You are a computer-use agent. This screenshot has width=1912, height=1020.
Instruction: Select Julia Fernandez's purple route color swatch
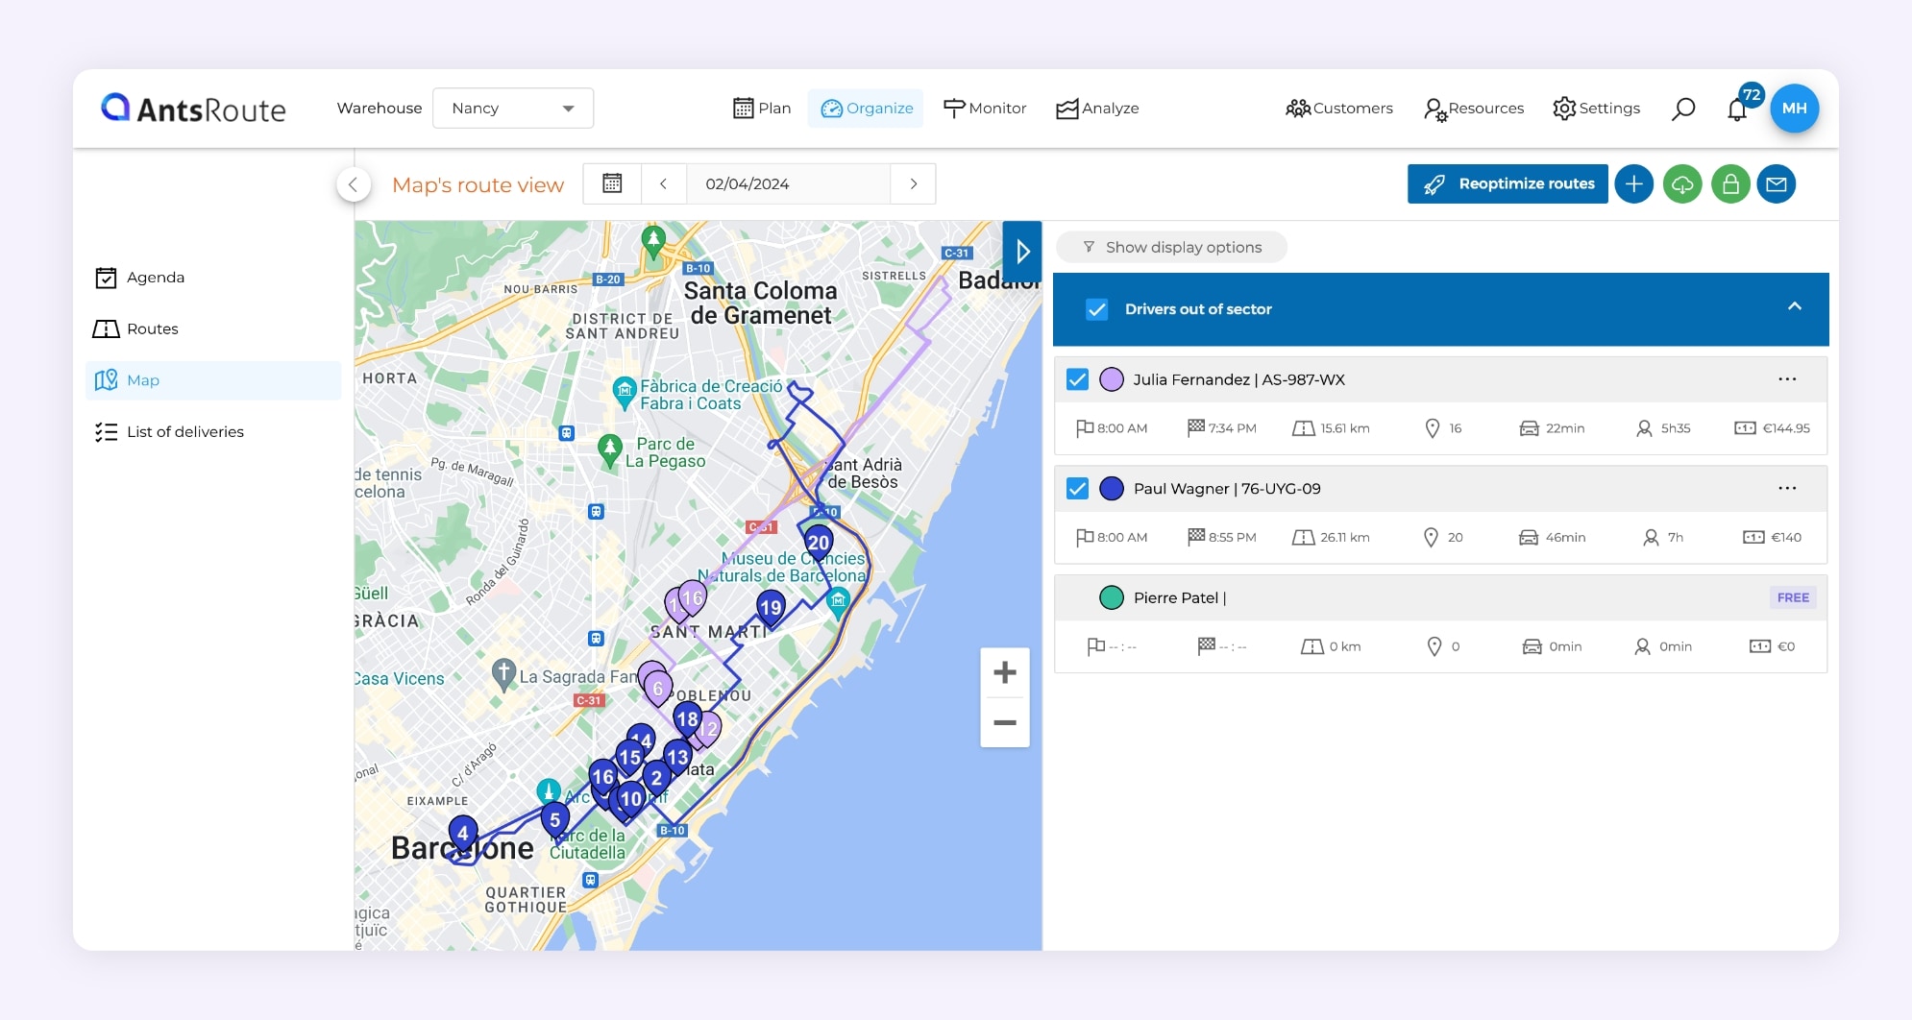click(x=1111, y=378)
